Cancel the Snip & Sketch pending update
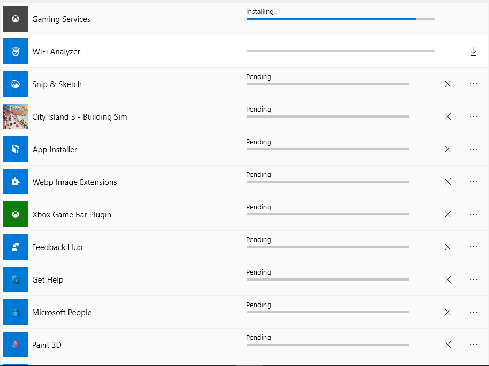 [448, 84]
